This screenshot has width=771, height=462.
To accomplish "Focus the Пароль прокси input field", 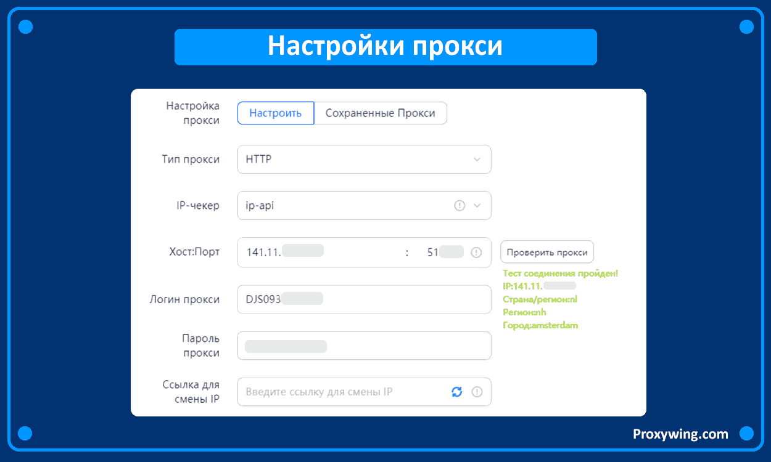I will 364,346.
